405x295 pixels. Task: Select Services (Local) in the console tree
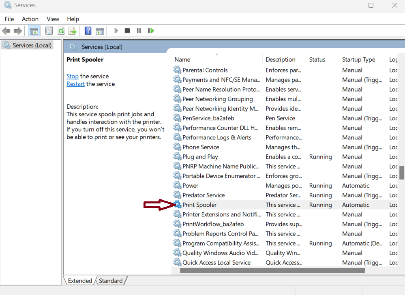[x=32, y=45]
